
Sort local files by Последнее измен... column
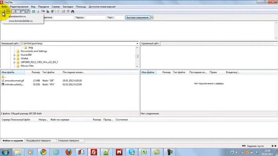(x=73, y=72)
